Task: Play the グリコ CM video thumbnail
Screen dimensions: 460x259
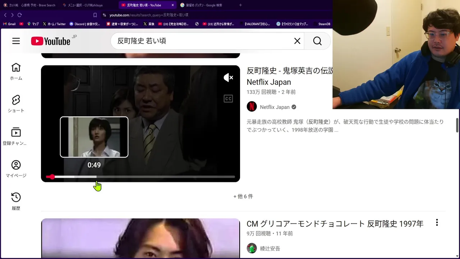Action: [x=141, y=238]
